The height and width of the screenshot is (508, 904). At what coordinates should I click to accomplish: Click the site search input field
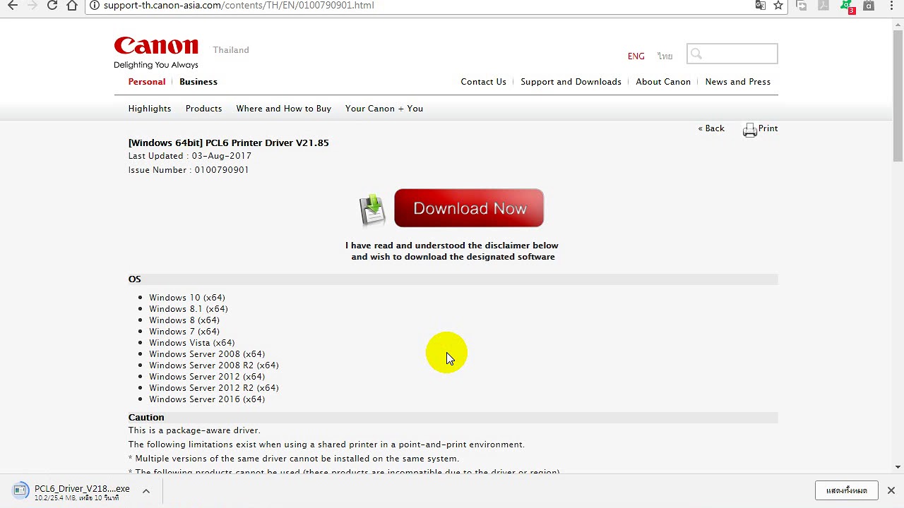[732, 54]
